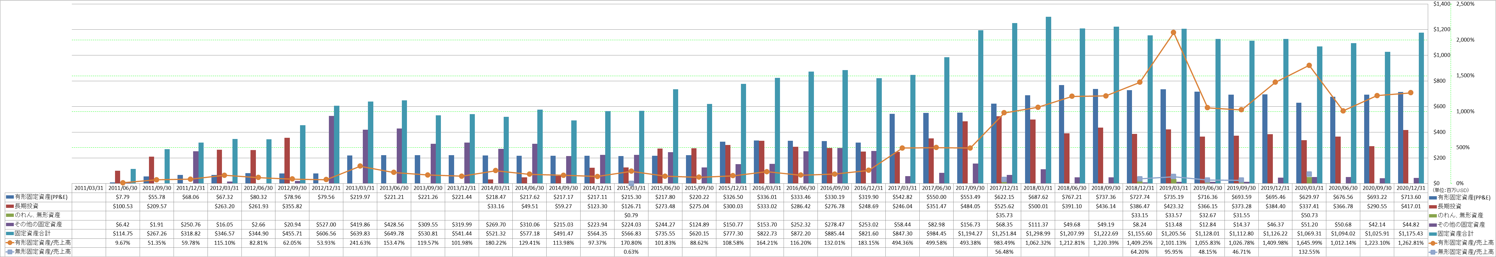Select 長期投資 table row label on left

pyautogui.click(x=36, y=206)
